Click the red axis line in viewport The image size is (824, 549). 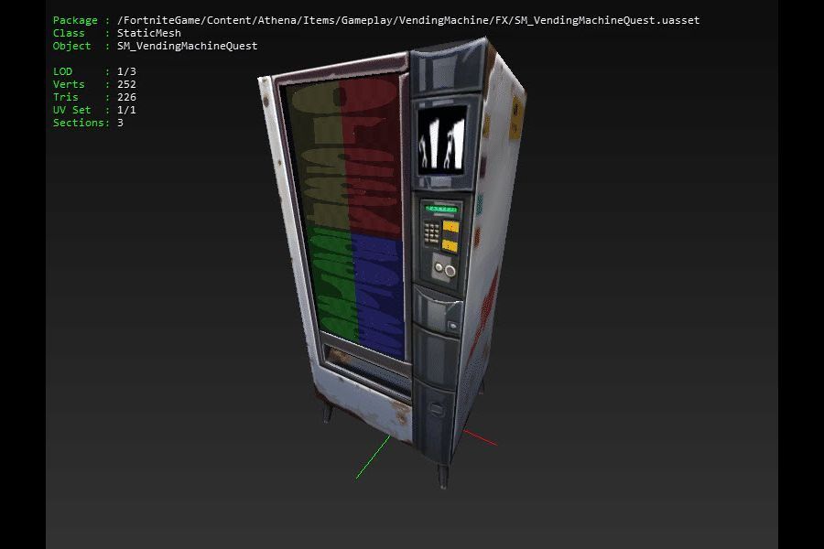(x=481, y=438)
